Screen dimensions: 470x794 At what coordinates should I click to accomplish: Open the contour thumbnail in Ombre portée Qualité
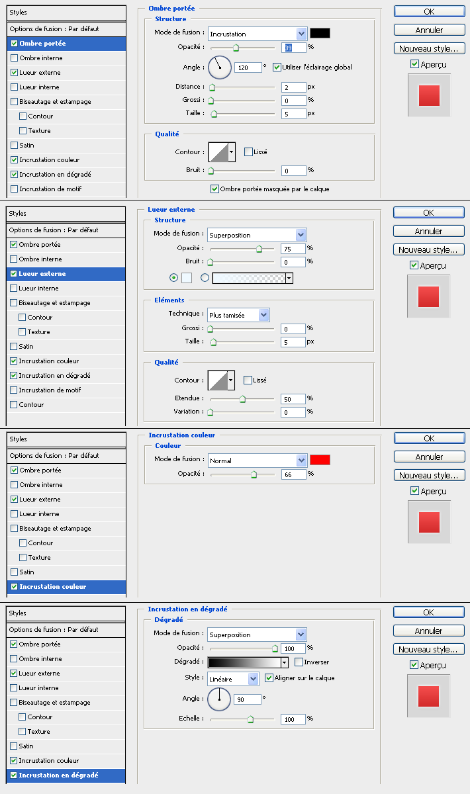[218, 152]
